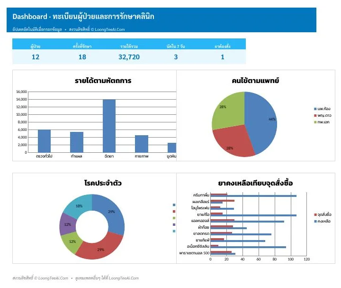Click the dashboard title 'ทะเบียนผู้ป่วยและการรักษาคลินิก'
Image resolution: width=341 pixels, height=288 pixels.
pos(104,17)
